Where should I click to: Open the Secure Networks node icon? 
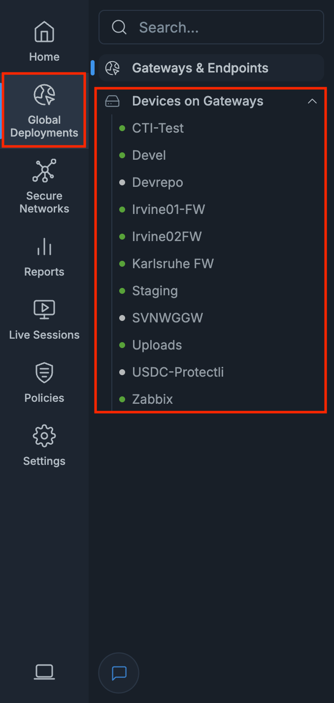click(44, 171)
